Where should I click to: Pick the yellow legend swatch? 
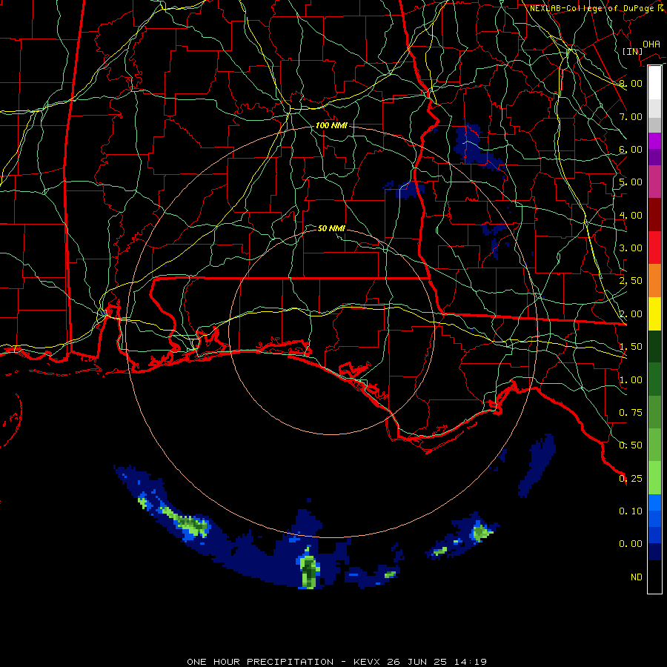(654, 313)
